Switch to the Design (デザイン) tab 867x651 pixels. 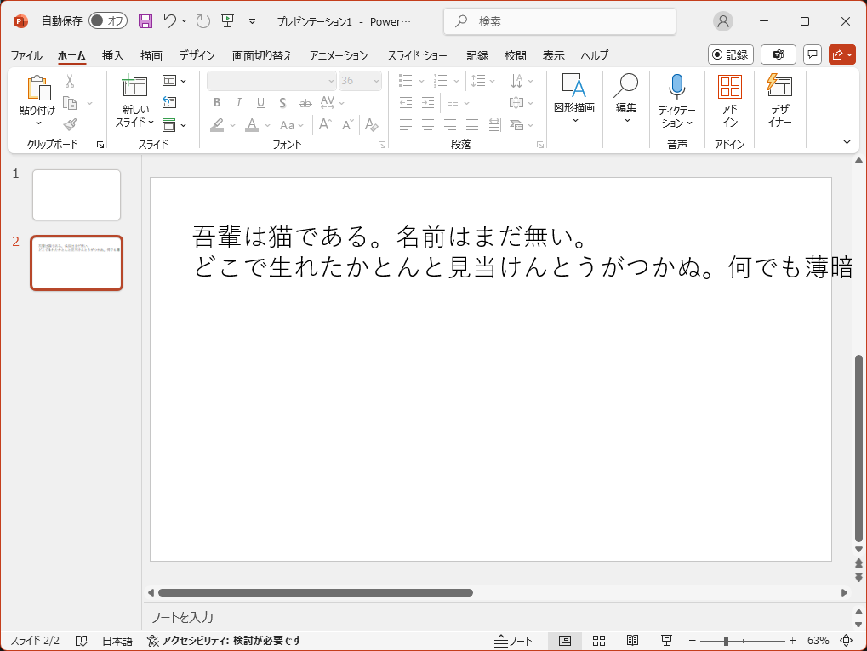pyautogui.click(x=197, y=55)
